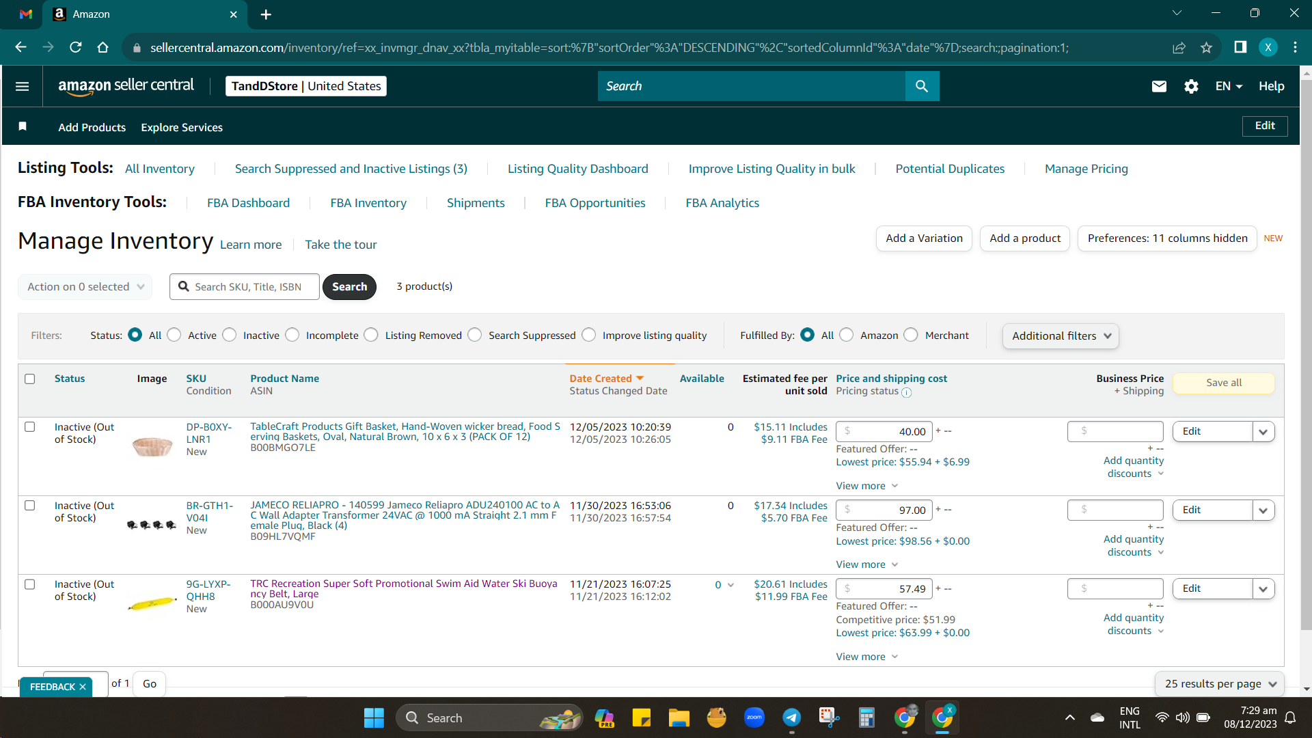Switch to the Gmail pinned tab

tap(26, 14)
